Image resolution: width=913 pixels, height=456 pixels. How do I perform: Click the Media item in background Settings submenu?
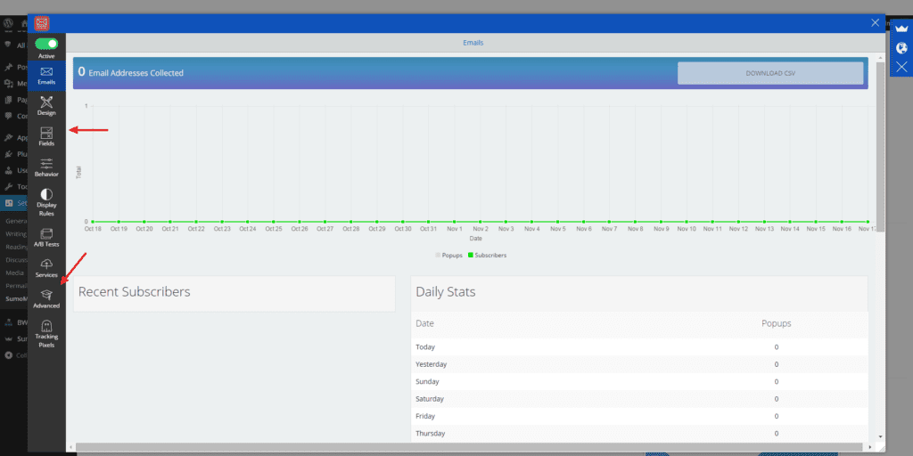tap(14, 273)
